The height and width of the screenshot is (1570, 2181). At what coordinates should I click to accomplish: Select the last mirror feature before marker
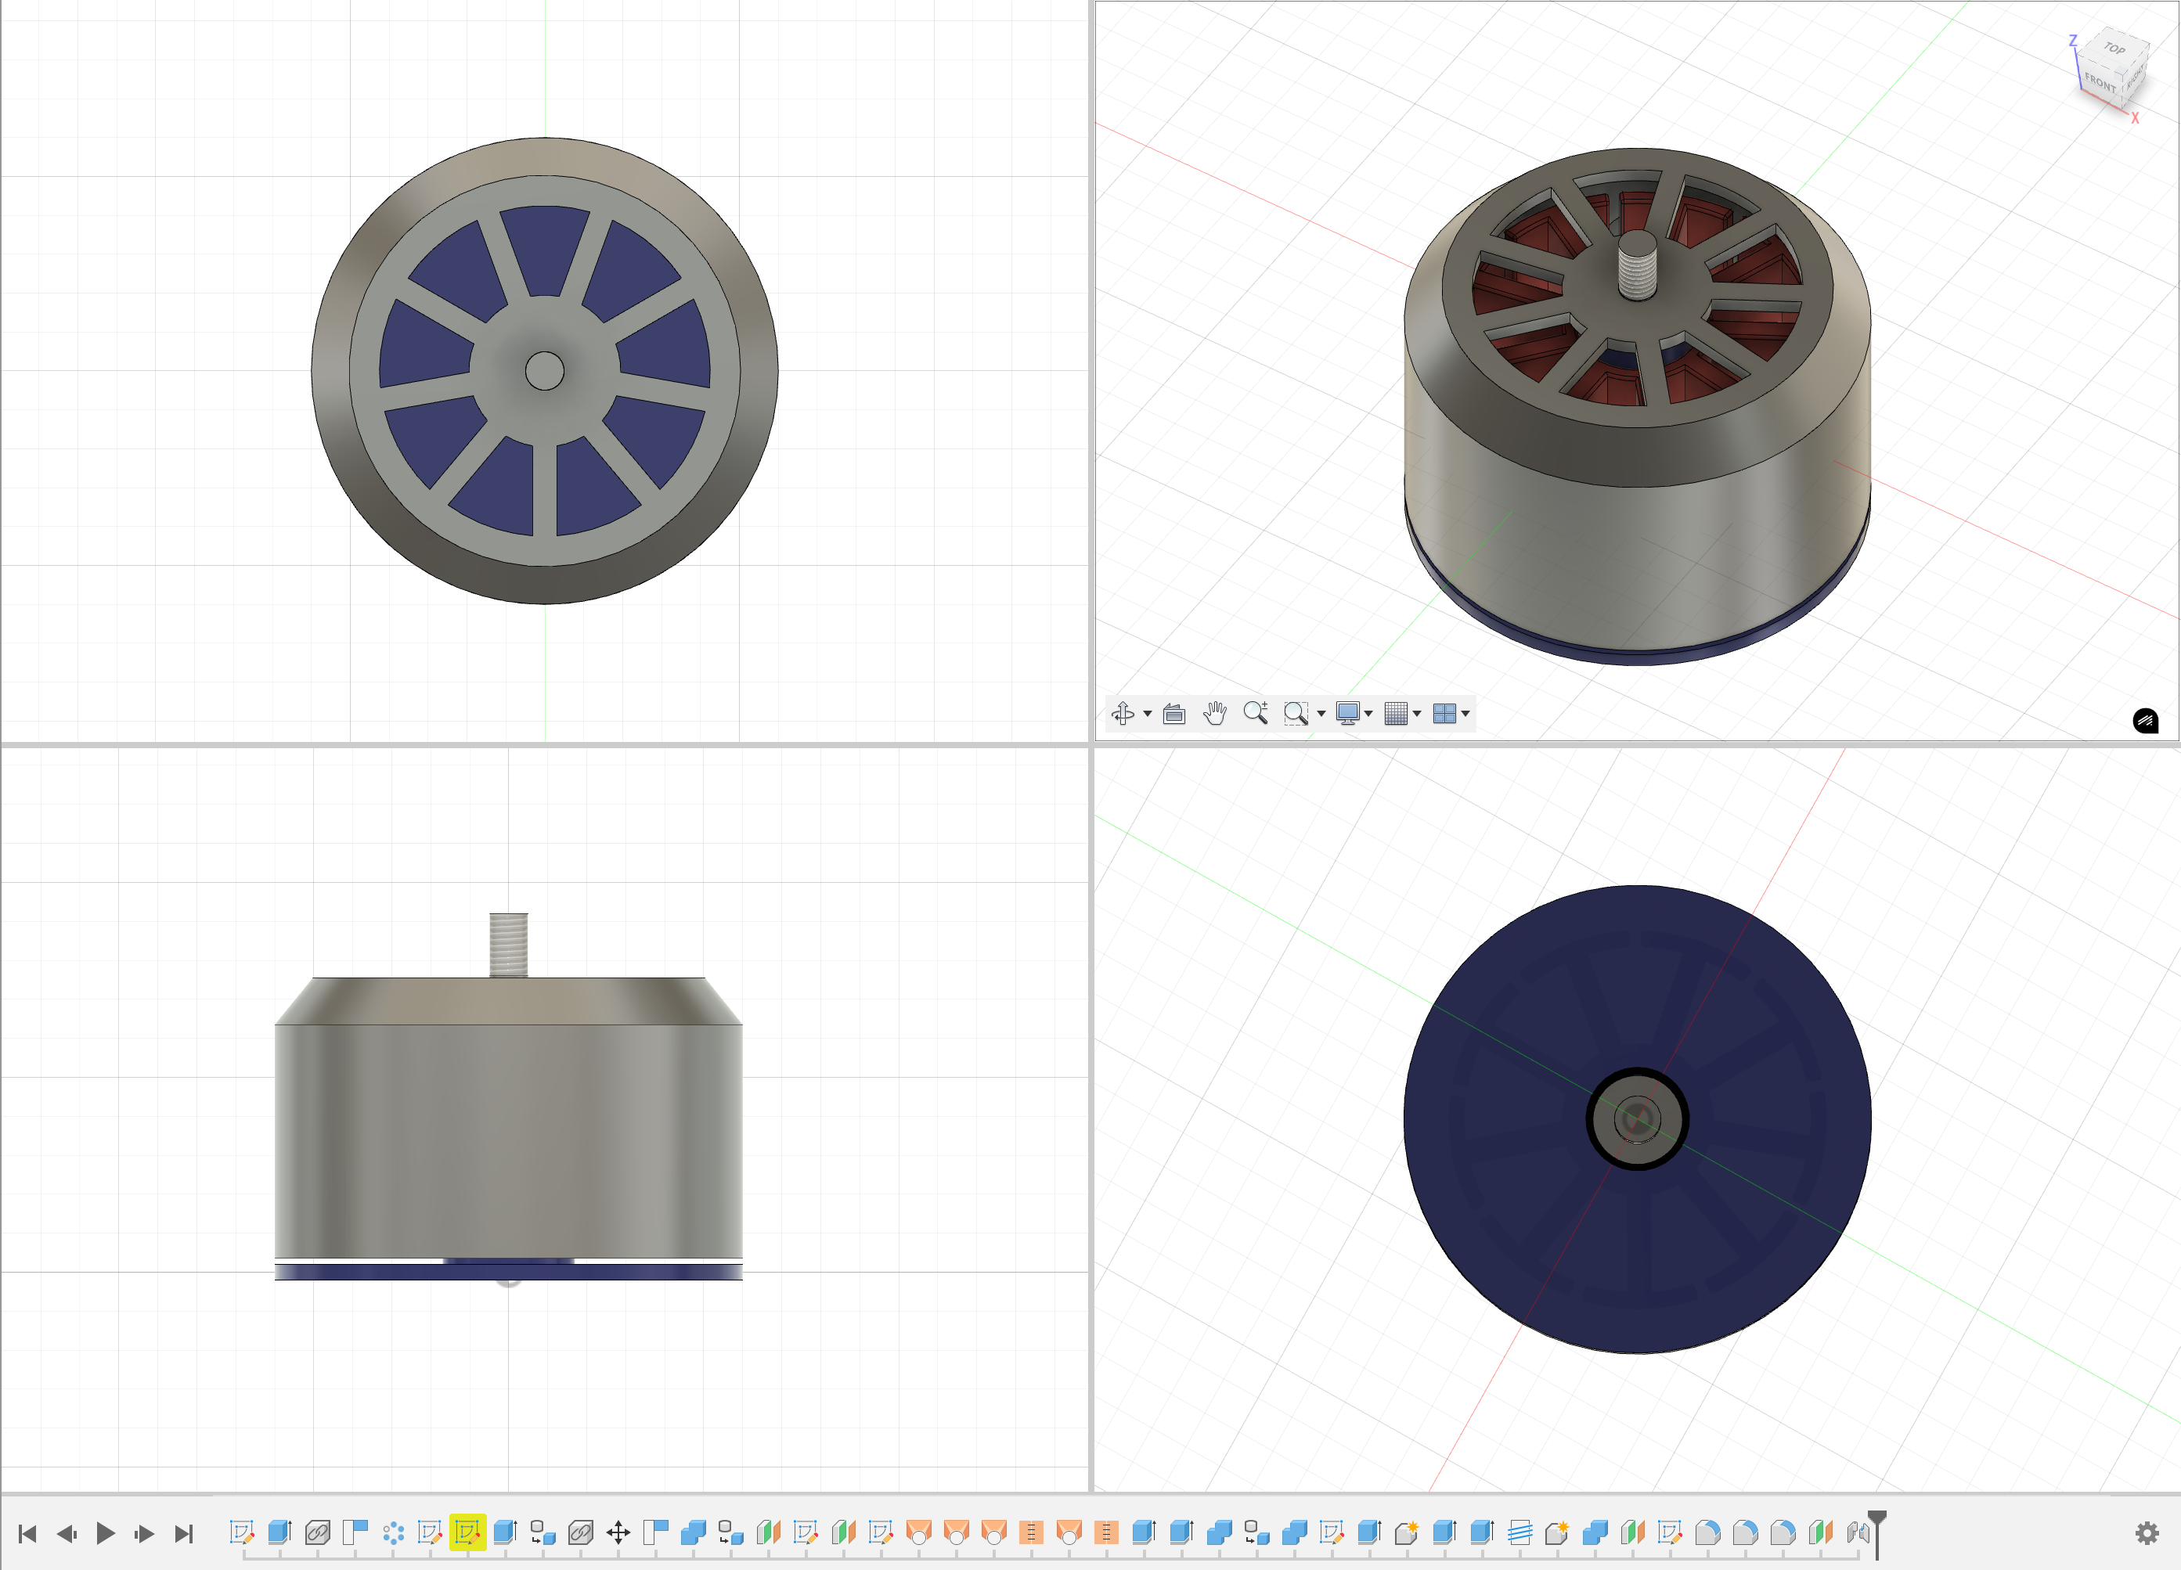click(1820, 1532)
